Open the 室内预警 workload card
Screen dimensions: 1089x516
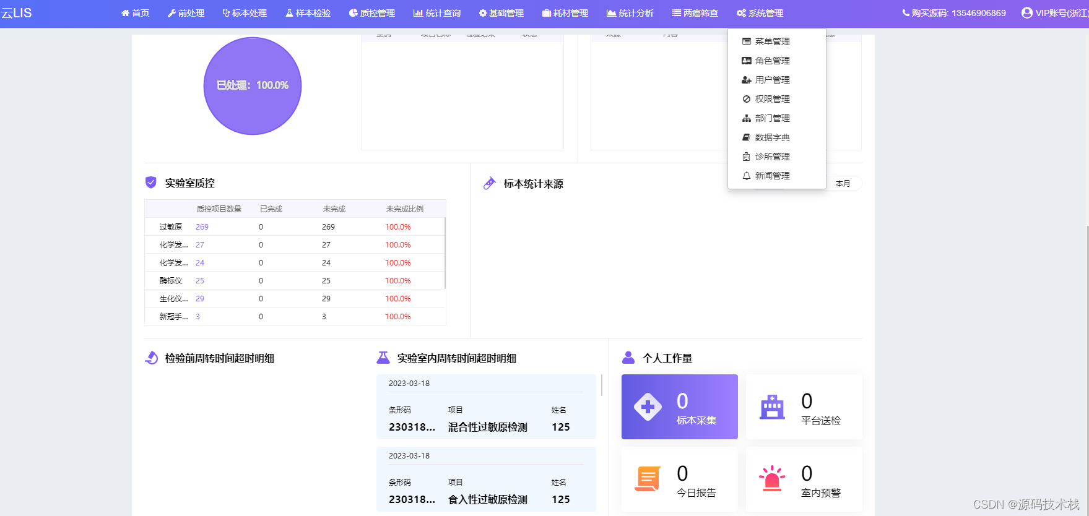(x=804, y=479)
